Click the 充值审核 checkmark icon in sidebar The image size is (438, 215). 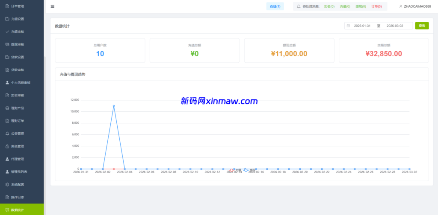(7, 32)
